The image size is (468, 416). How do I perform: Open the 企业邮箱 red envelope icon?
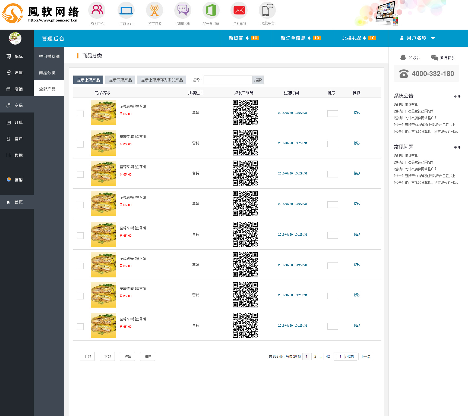(239, 10)
